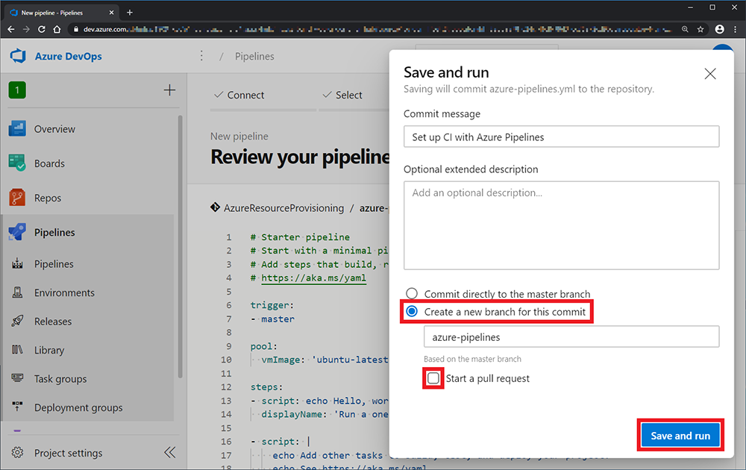The width and height of the screenshot is (746, 470).
Task: Open Project settings gear icon
Action: [x=17, y=452]
